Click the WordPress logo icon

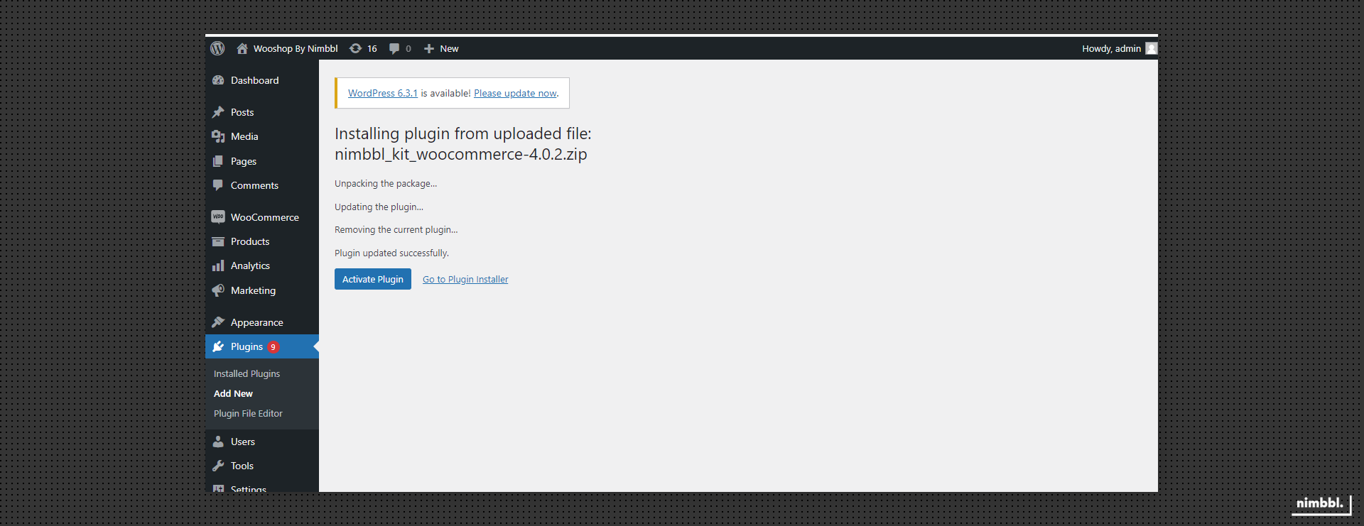coord(217,48)
